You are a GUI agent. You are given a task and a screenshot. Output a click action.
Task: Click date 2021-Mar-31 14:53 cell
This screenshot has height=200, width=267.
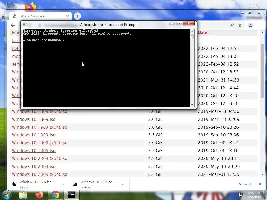point(219,80)
